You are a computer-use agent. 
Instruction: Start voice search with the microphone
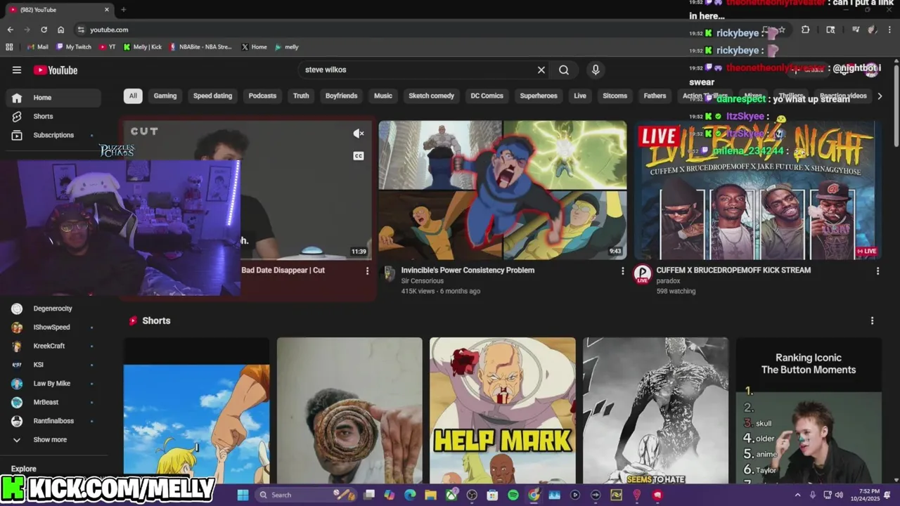596,70
